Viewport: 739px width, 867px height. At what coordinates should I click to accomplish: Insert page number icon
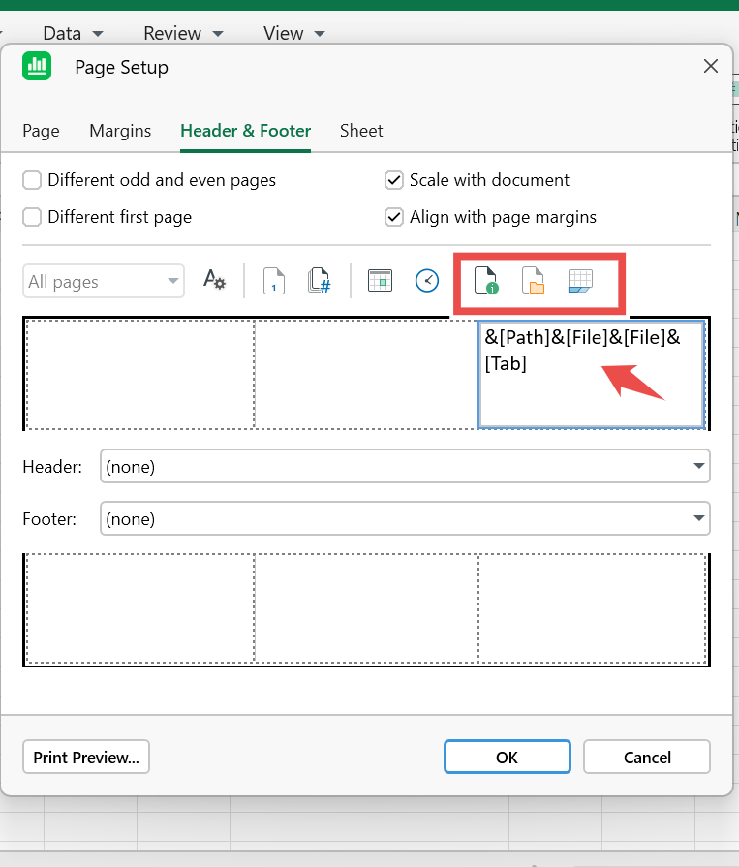tap(274, 281)
